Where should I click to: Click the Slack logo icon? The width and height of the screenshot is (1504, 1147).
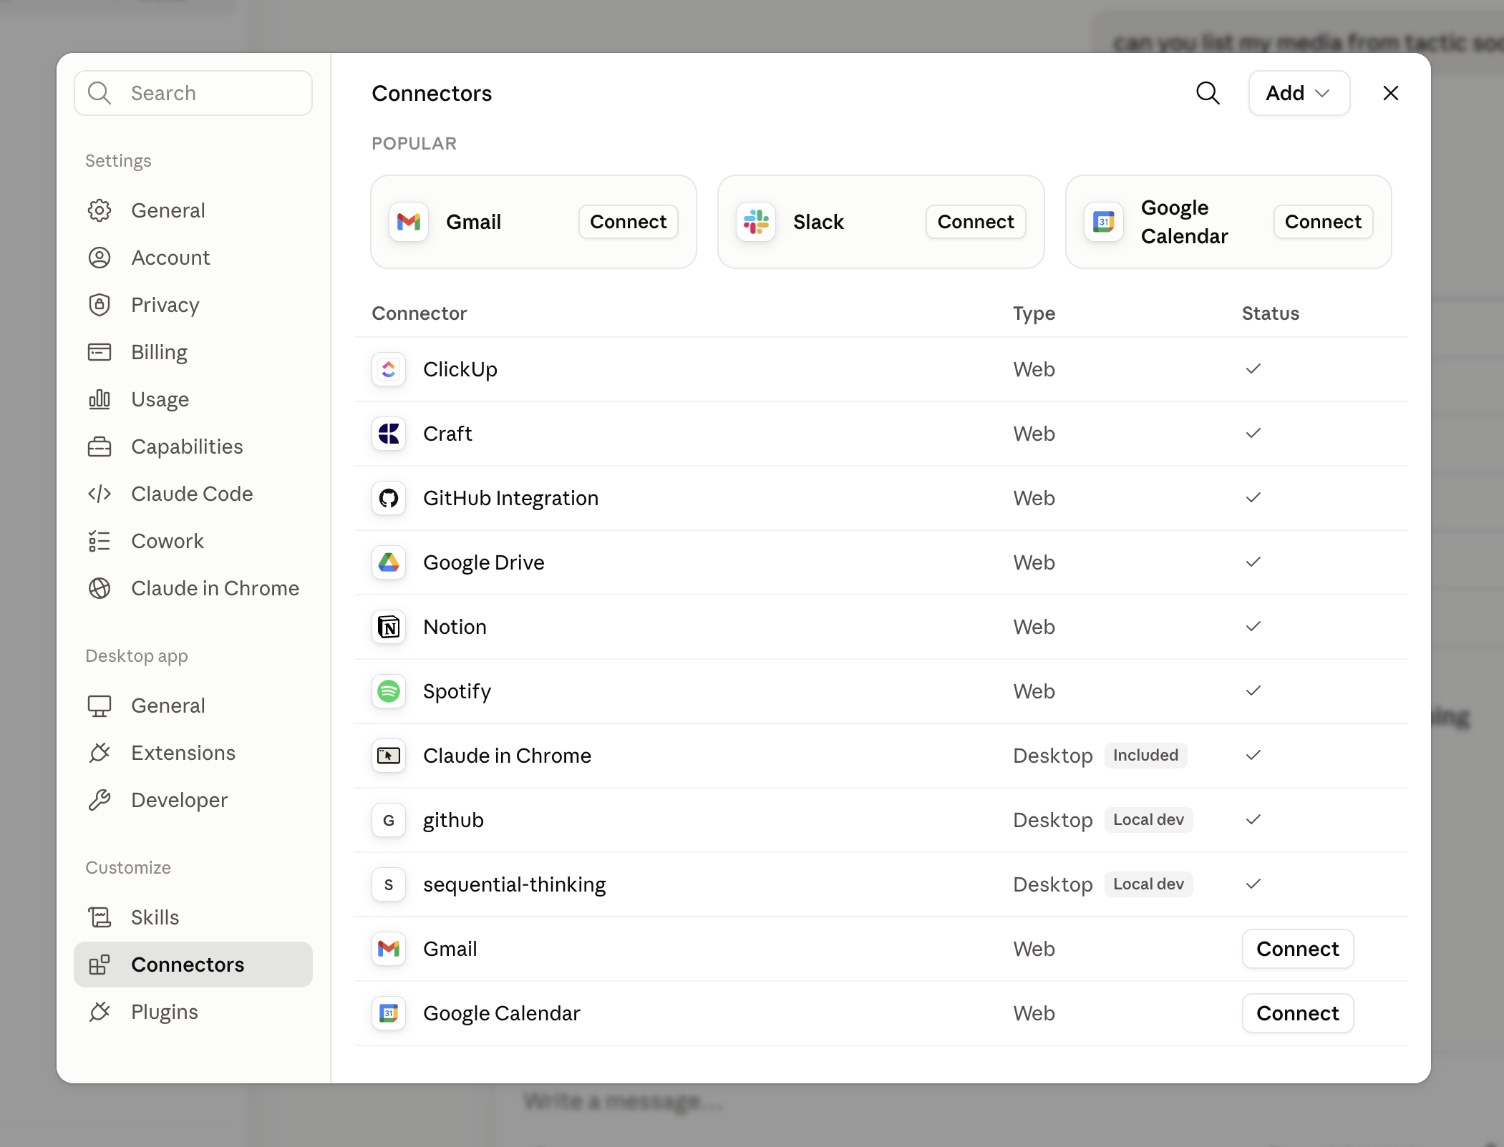coord(756,222)
